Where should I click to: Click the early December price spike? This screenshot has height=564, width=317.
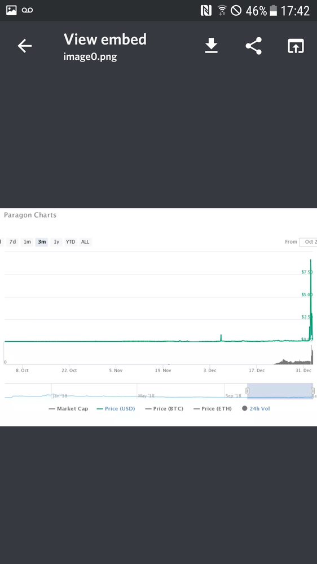(221, 337)
